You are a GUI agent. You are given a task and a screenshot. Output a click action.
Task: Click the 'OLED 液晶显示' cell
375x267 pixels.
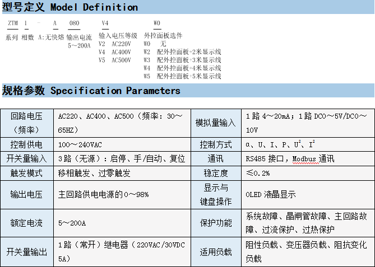click(308, 195)
